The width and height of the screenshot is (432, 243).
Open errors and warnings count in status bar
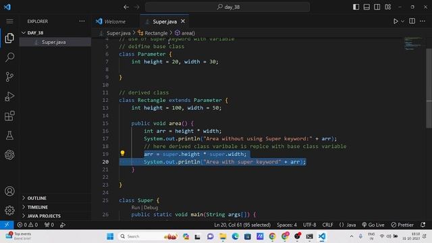[x=28, y=225]
